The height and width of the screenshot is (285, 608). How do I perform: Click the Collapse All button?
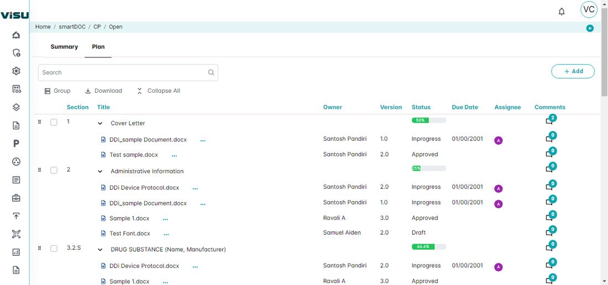tap(159, 91)
